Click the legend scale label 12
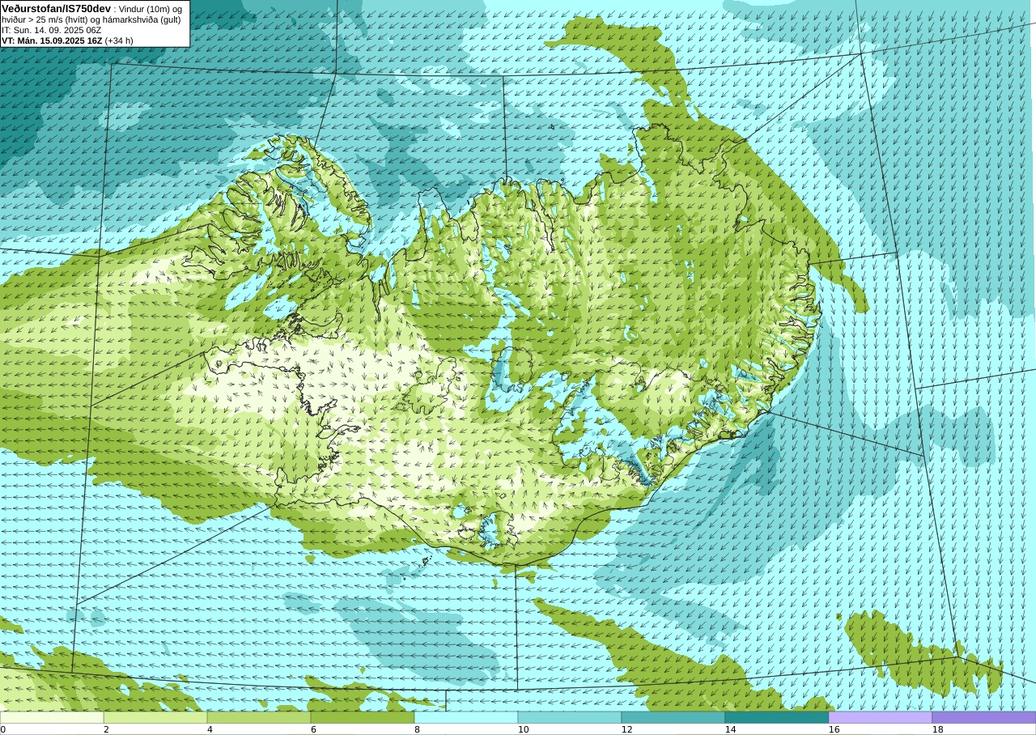The width and height of the screenshot is (1036, 735). [626, 729]
